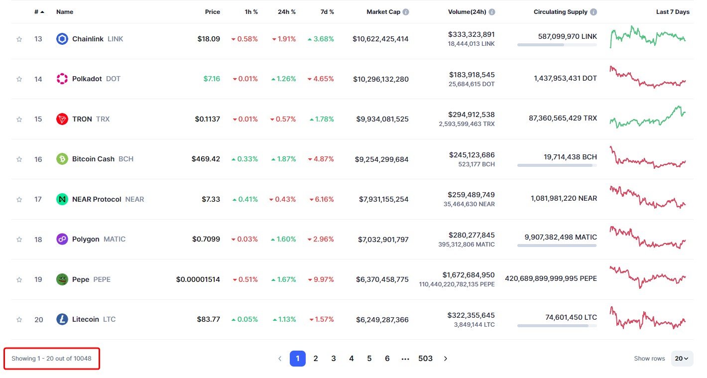Click the Pepe frog logo icon

tap(62, 279)
